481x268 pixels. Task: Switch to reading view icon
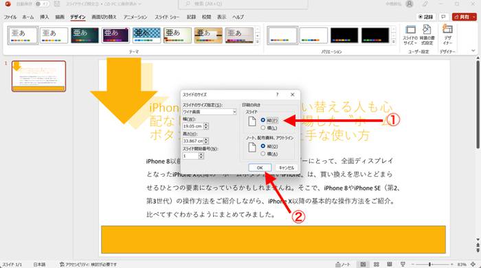tap(390, 265)
